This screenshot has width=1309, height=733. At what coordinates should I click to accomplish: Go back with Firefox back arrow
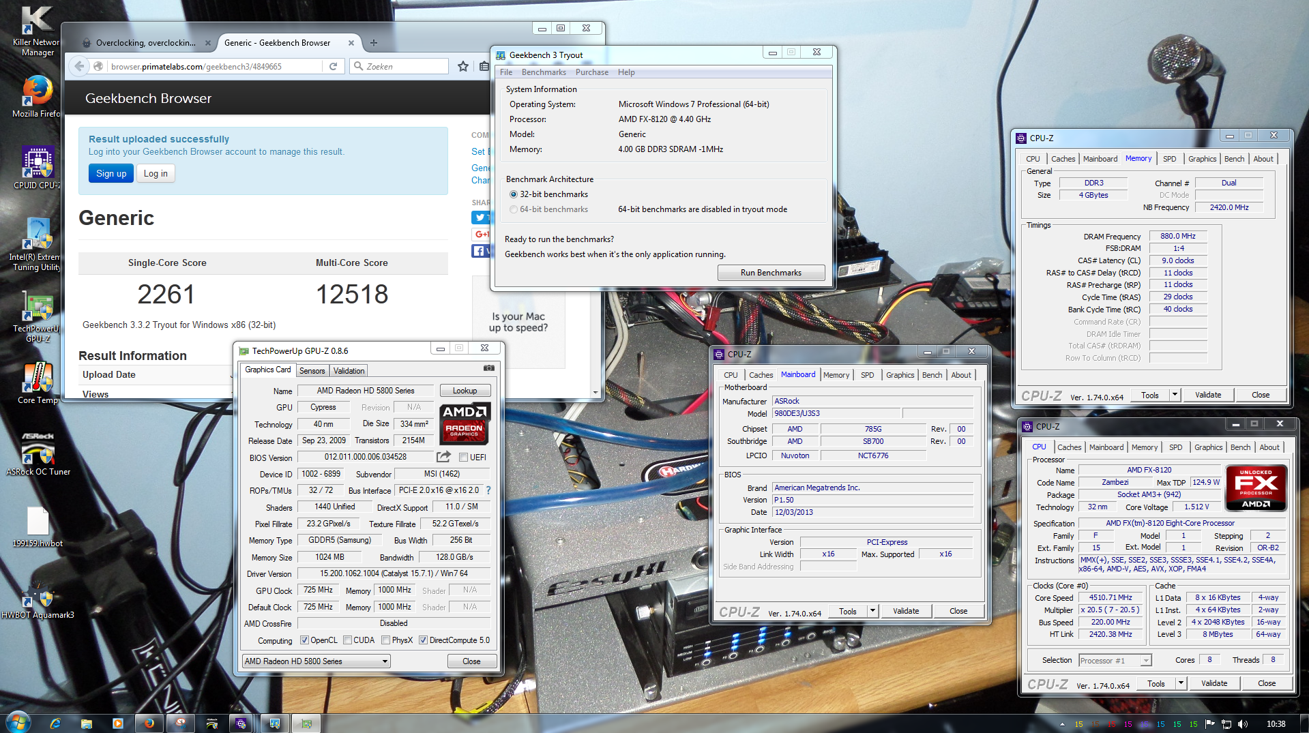(80, 66)
